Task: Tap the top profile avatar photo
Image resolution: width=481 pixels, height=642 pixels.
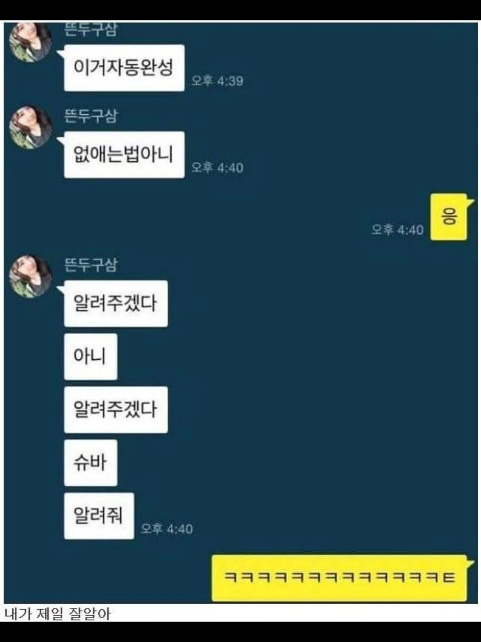Action: click(30, 42)
